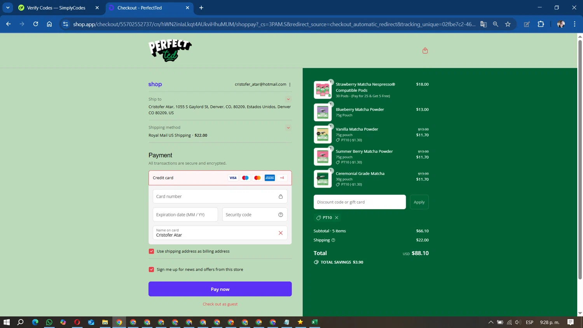Open the Chrome profile avatar
This screenshot has height=328, width=583.
pos(561,24)
